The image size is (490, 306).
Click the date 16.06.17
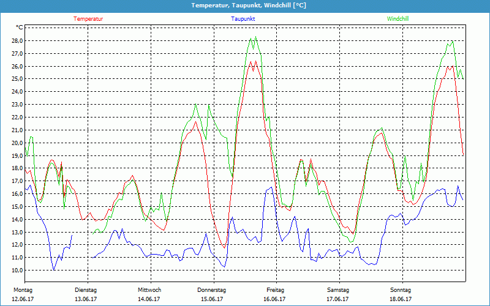274,299
